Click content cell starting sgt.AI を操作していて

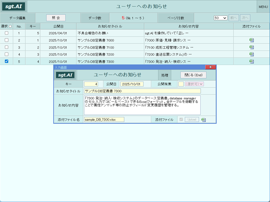pos(189,33)
